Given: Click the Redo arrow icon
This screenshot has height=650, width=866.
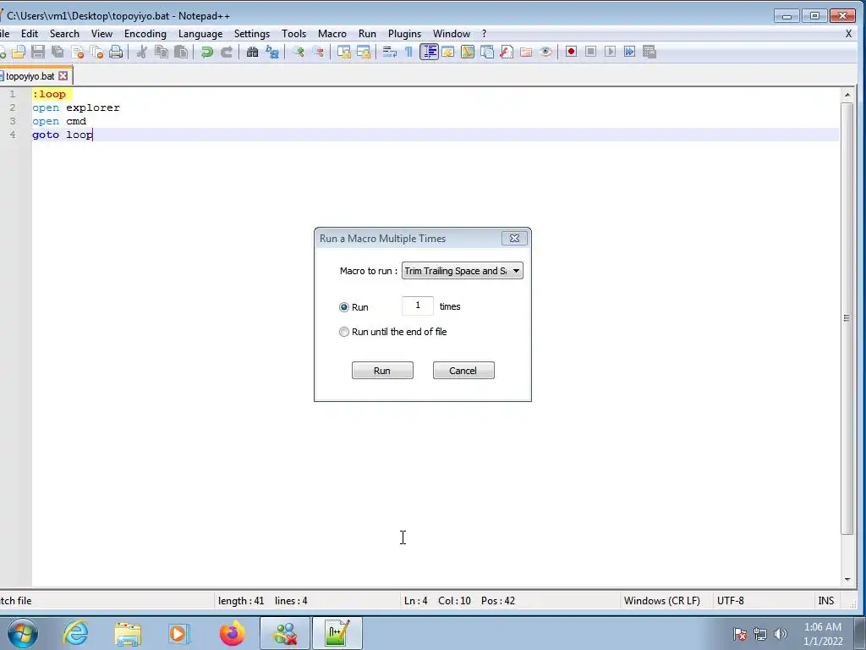Looking at the screenshot, I should click(x=227, y=52).
